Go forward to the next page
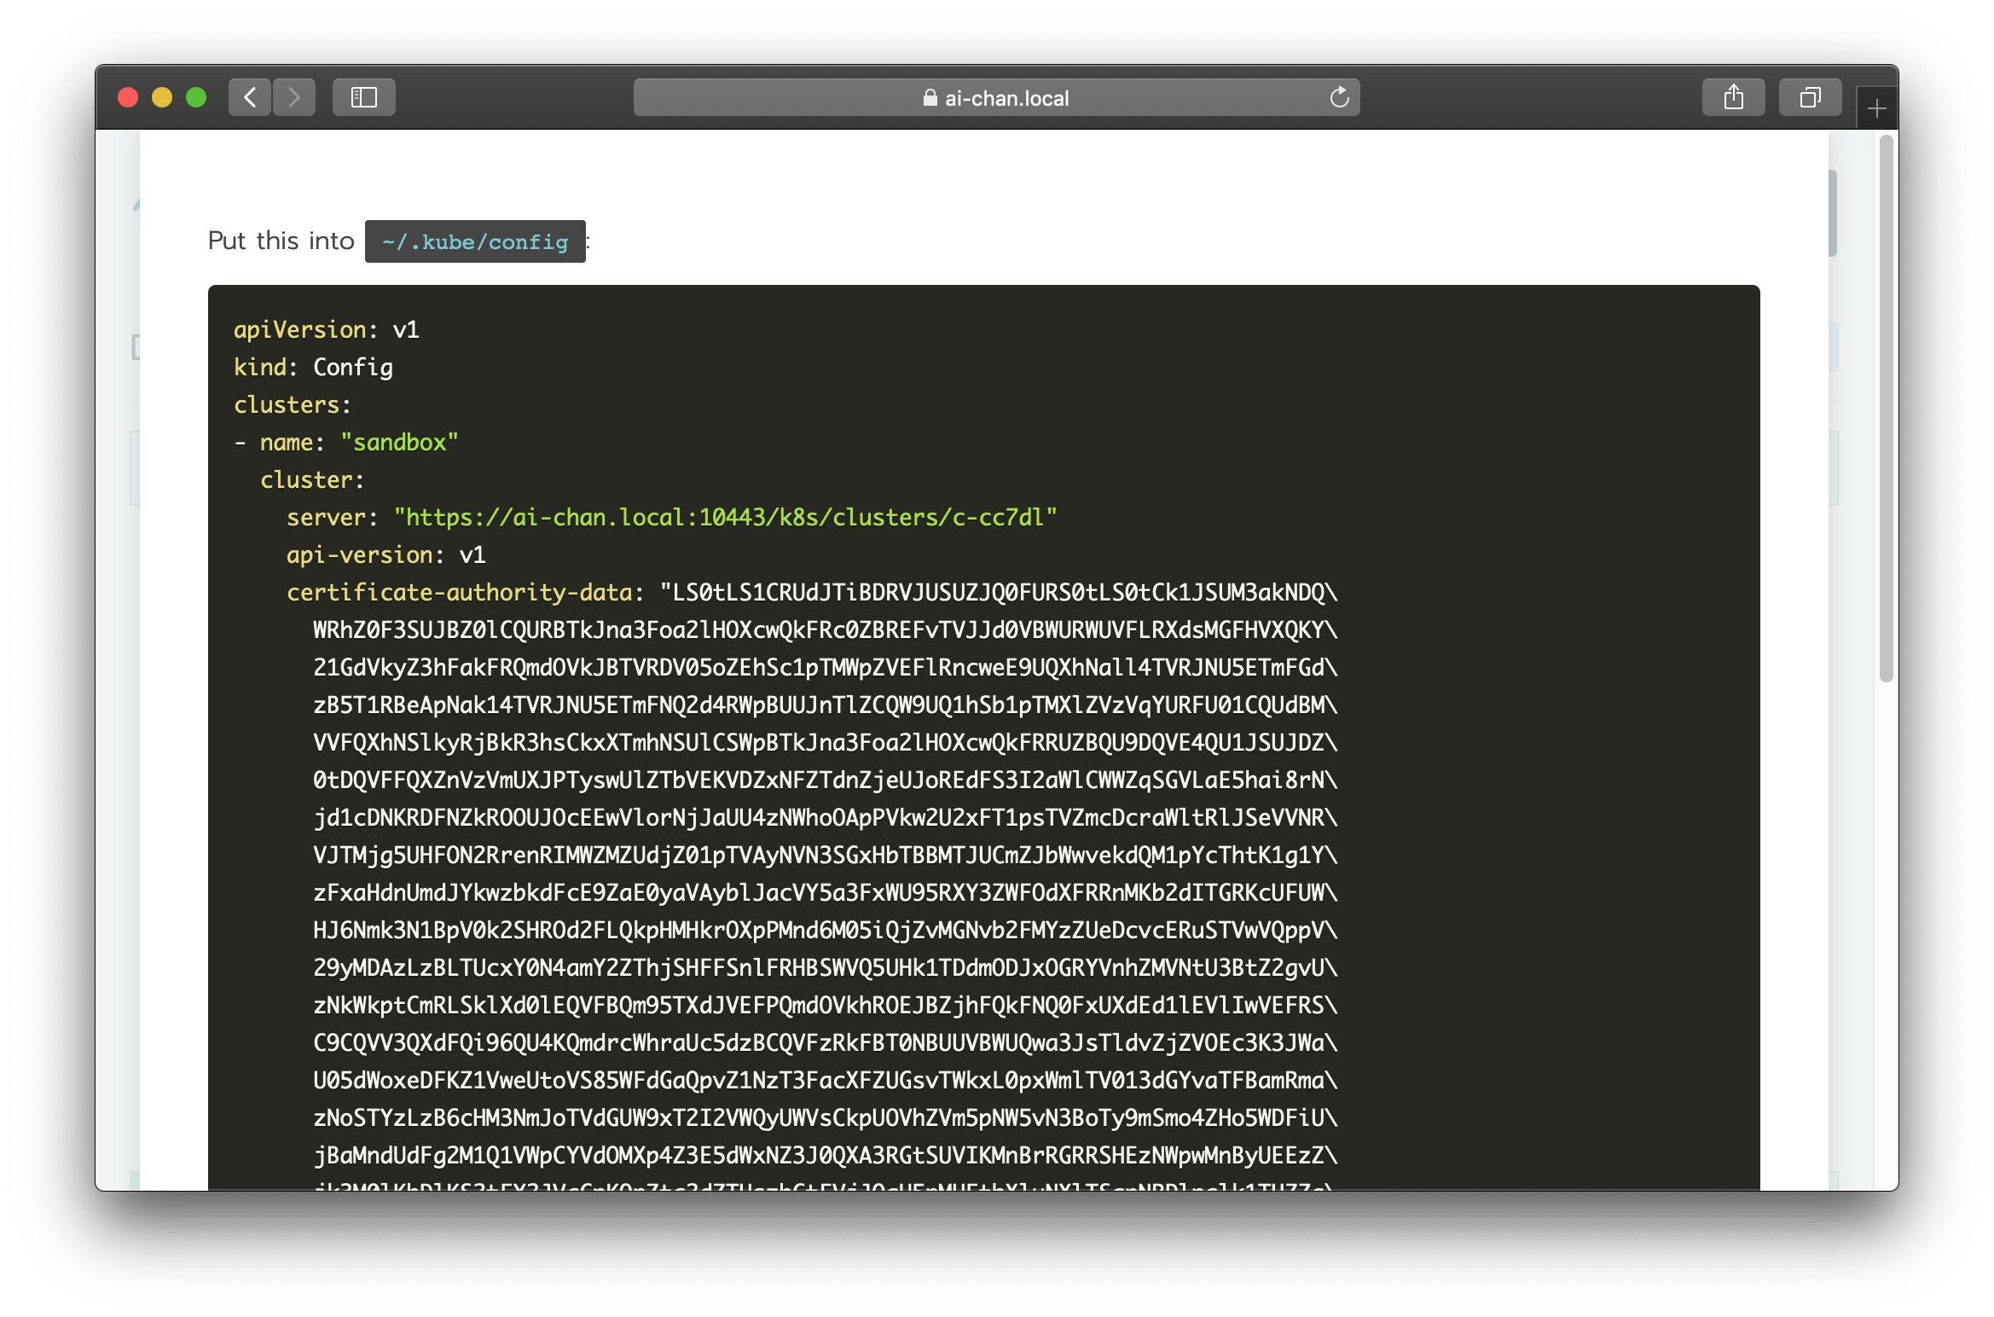1994x1317 pixels. click(x=294, y=97)
